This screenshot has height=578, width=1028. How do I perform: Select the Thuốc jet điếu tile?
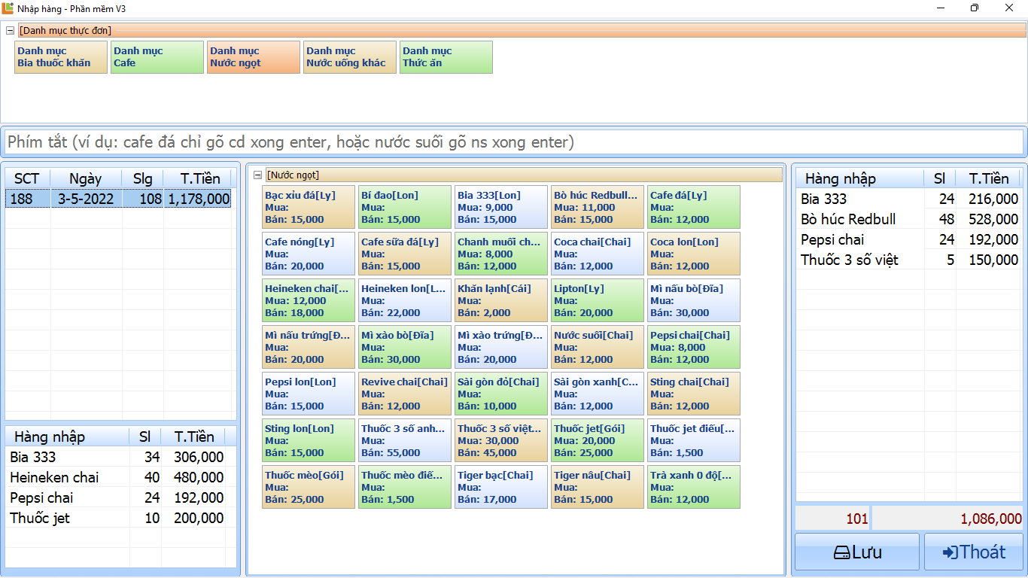point(694,440)
